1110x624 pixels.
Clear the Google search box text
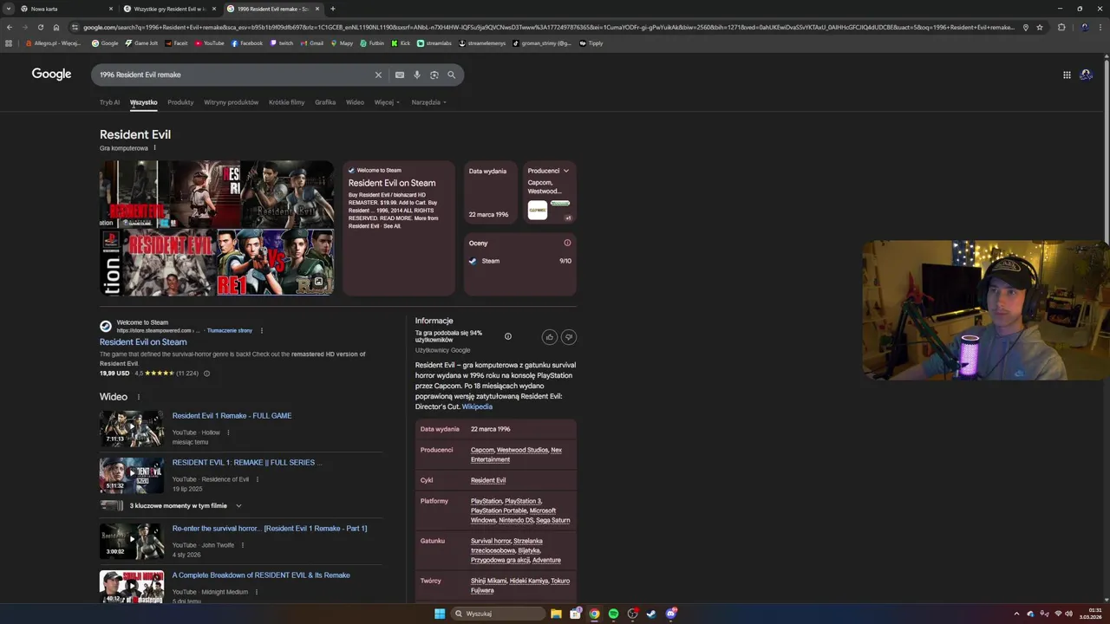tap(378, 75)
